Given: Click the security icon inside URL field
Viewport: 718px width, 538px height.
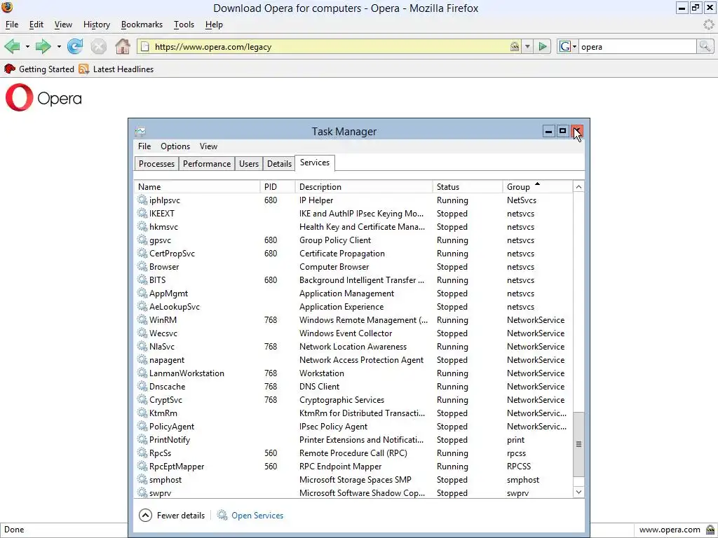Looking at the screenshot, I should click(515, 46).
